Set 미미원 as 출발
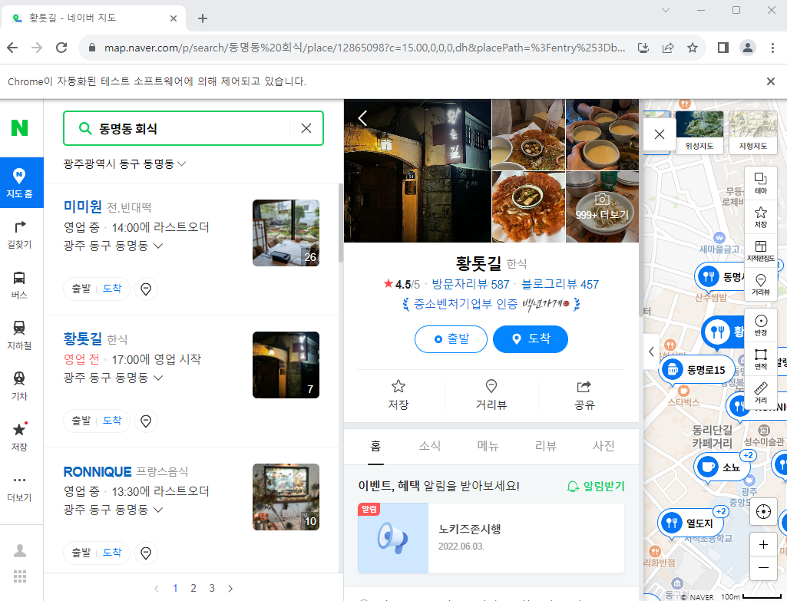Screen dimensions: 787x601 [x=81, y=289]
